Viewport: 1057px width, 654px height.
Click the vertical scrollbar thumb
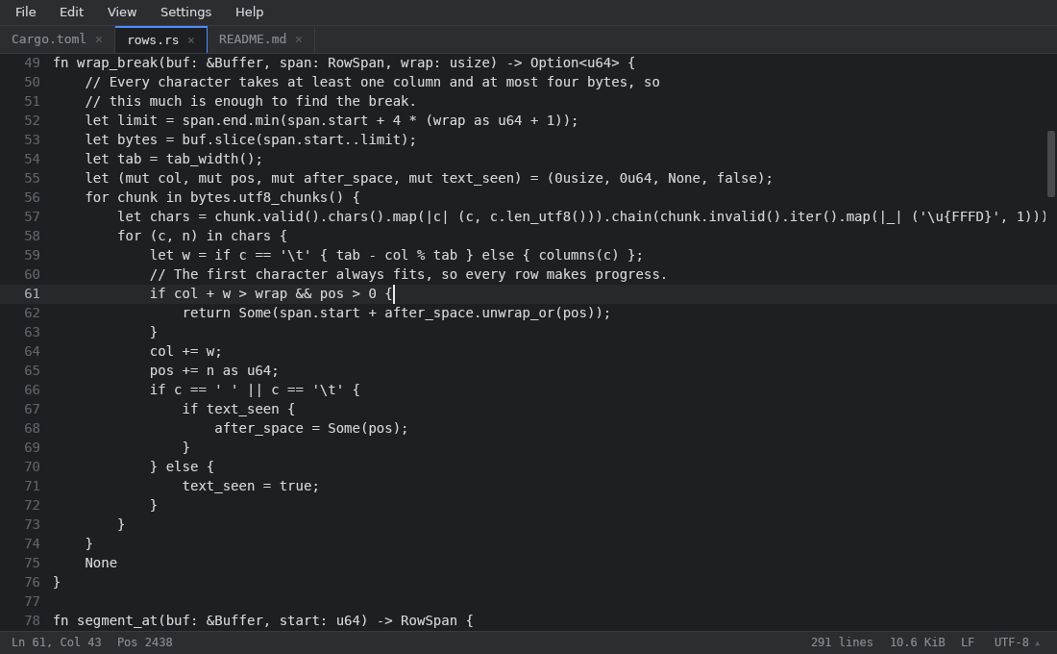click(x=1051, y=164)
